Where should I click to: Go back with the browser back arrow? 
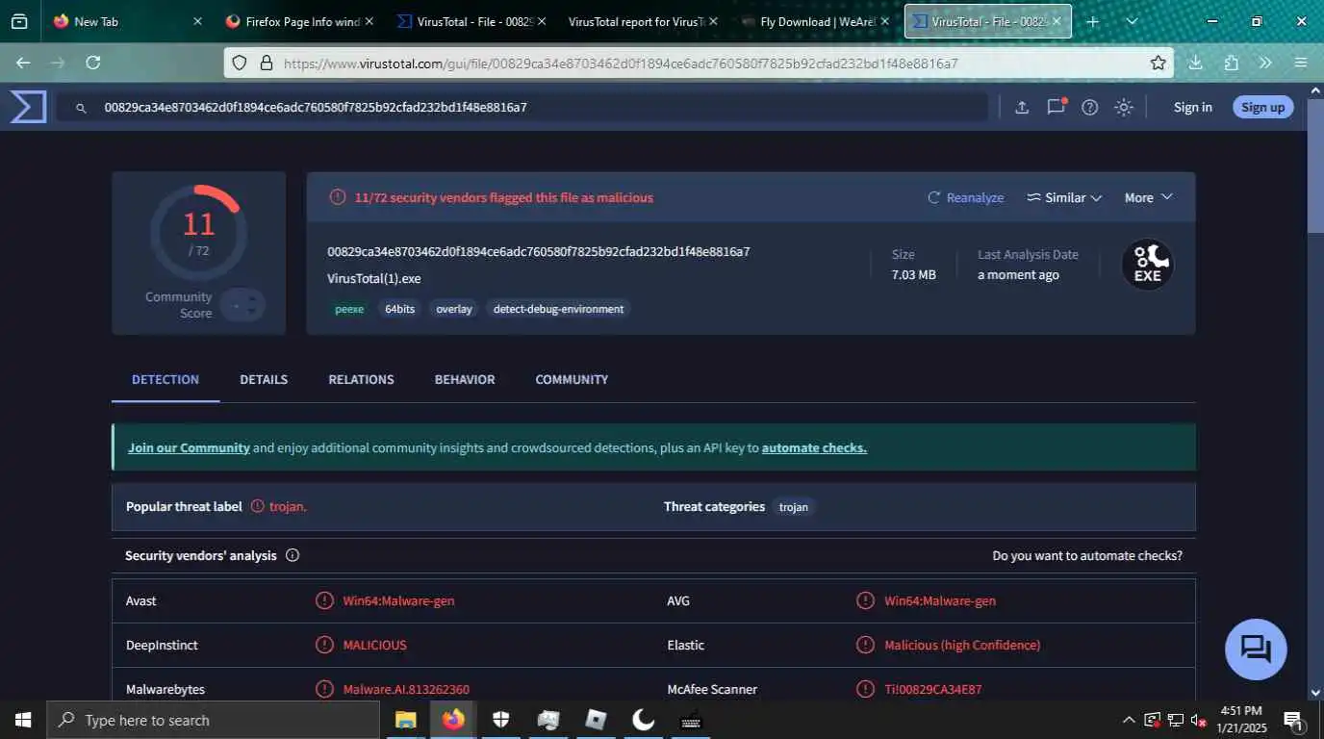point(23,63)
